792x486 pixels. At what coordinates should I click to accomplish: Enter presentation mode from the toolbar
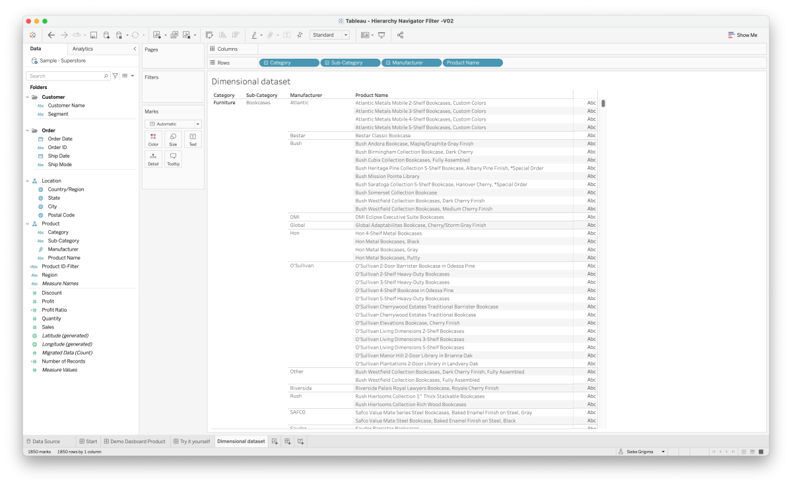381,34
